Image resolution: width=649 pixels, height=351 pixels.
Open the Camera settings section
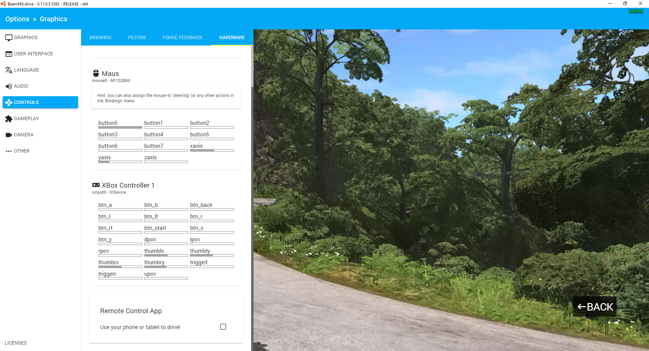coord(41,135)
